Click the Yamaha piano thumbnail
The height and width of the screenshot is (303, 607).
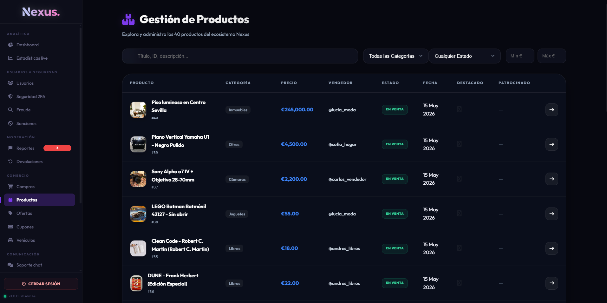coord(138,144)
